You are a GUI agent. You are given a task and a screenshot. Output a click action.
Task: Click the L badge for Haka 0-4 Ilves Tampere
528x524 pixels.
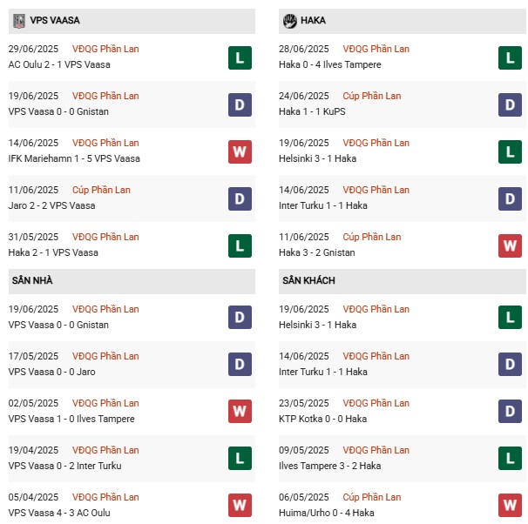click(510, 57)
